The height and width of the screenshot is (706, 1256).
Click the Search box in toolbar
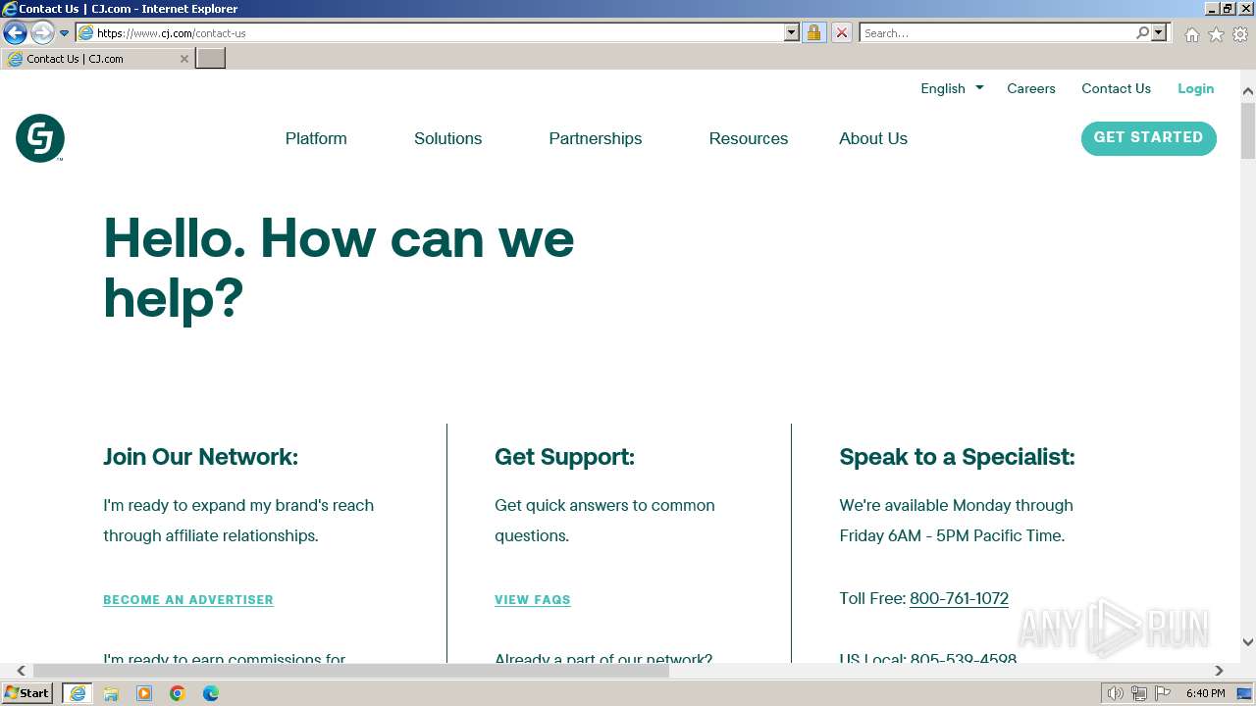[997, 32]
